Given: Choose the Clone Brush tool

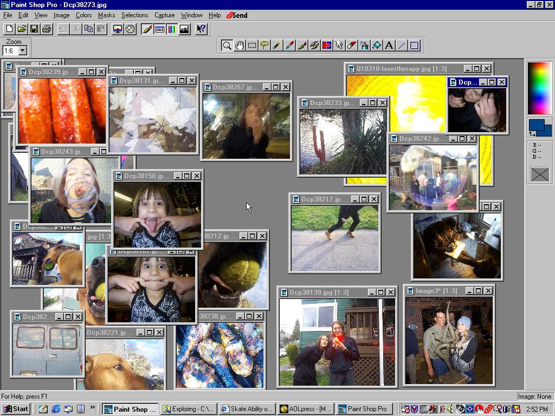Looking at the screenshot, I should point(314,45).
